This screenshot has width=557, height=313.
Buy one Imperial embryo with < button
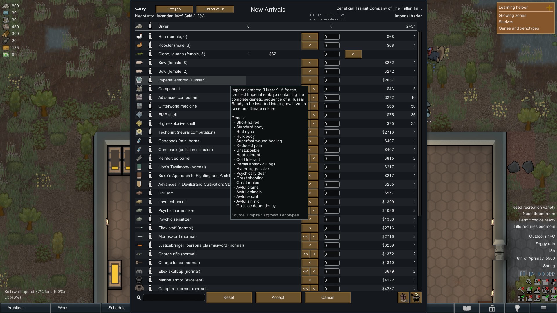tap(310, 80)
